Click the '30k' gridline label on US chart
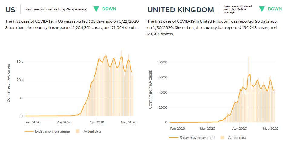Image resolution: width=292 pixels, height=147 pixels. pyautogui.click(x=19, y=62)
